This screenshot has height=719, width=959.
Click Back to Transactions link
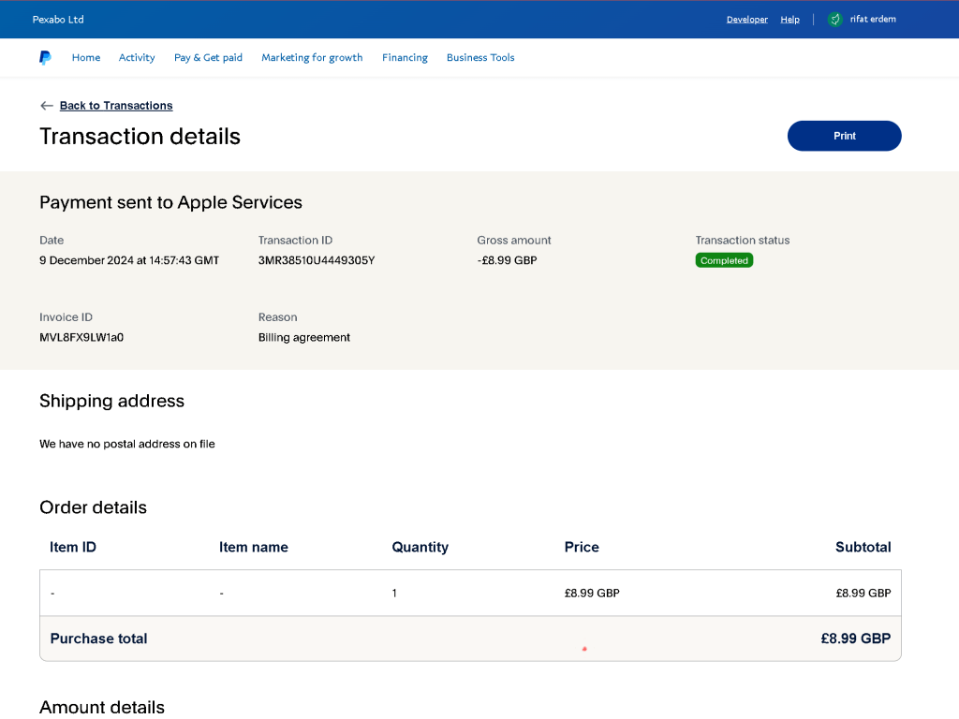point(116,106)
